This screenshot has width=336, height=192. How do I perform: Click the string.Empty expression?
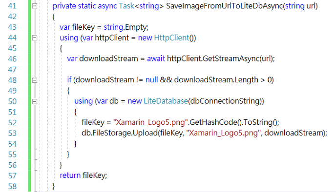126,27
